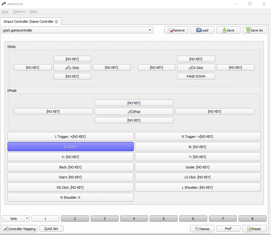Toggle button Names display
This screenshot has width=271, height=235.
pos(202,229)
